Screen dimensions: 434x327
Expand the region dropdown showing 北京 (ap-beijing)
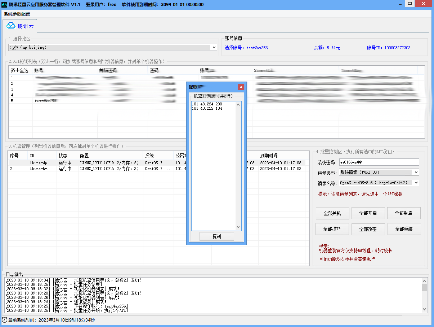click(x=214, y=47)
